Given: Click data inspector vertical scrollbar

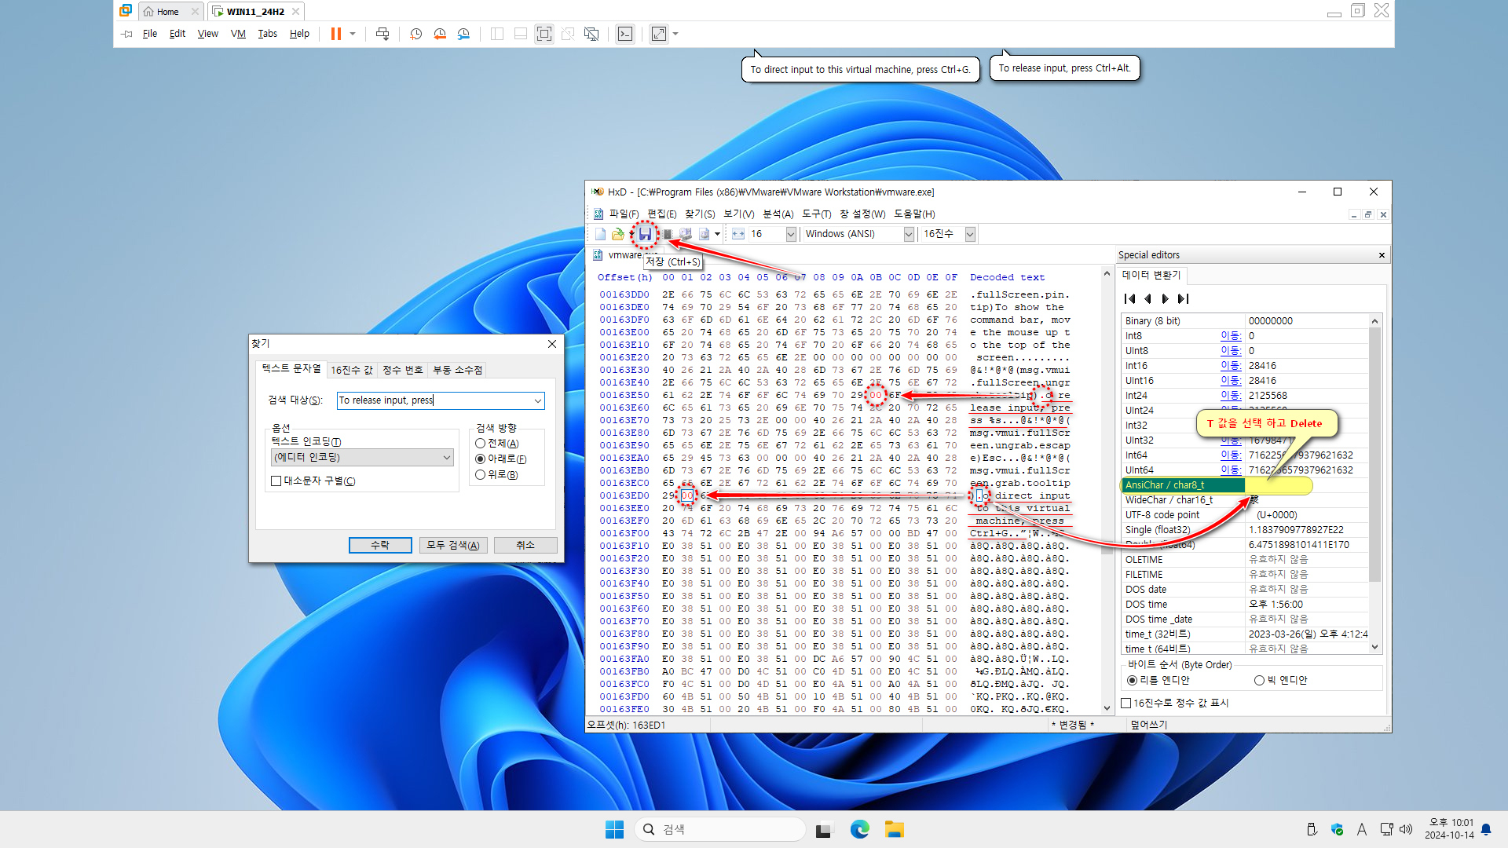Looking at the screenshot, I should point(1374,484).
